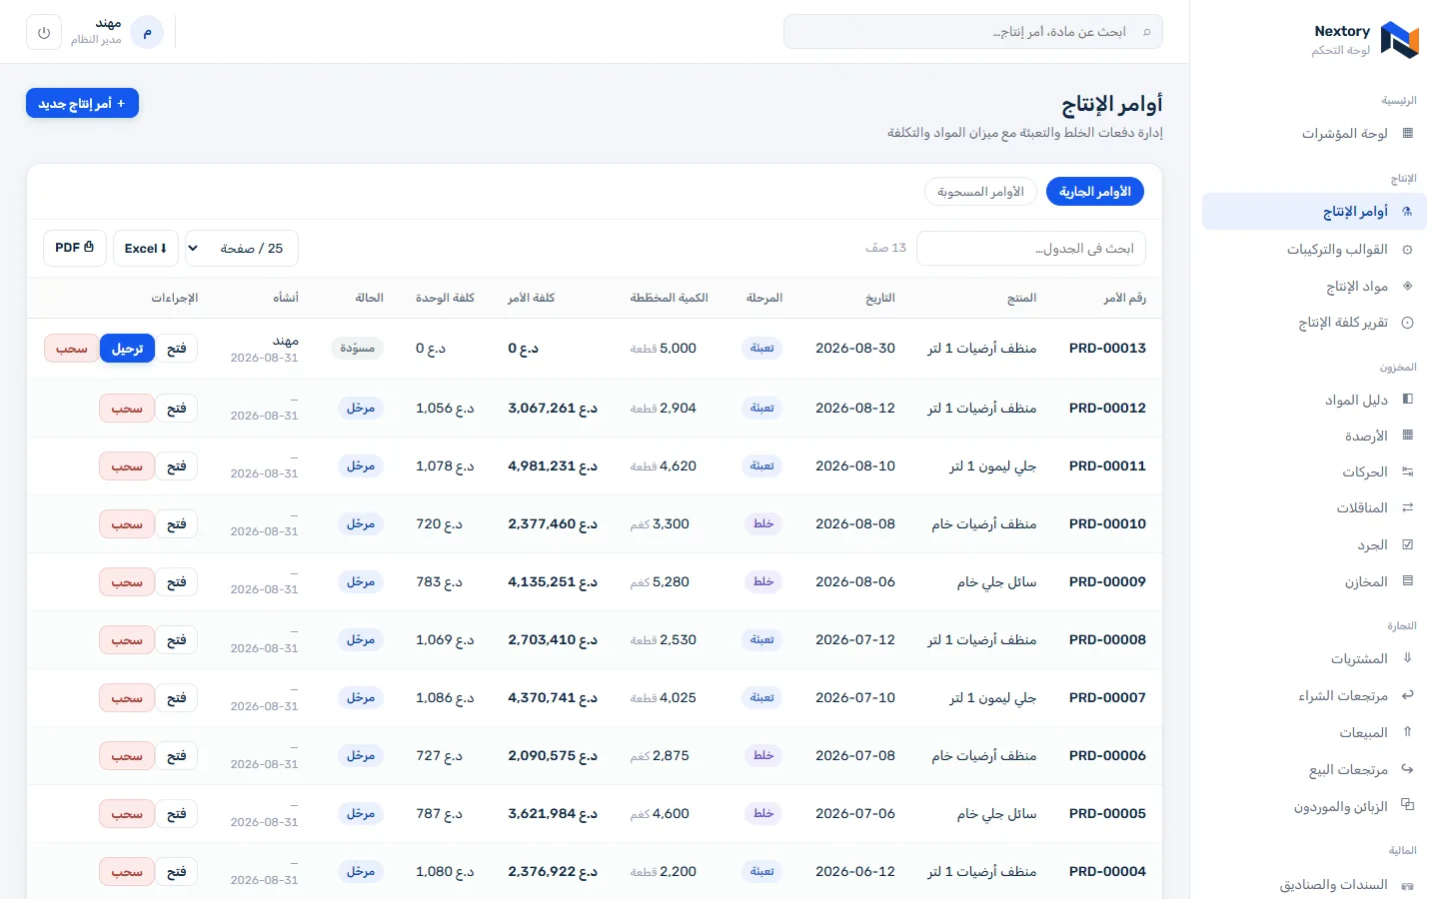This screenshot has width=1439, height=899.
Task: Open مواد الإنتاج in sidebar
Action: (1314, 286)
